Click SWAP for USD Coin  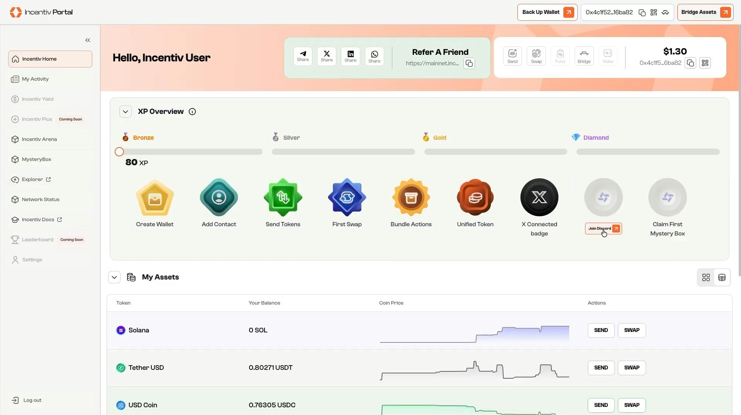pyautogui.click(x=632, y=405)
